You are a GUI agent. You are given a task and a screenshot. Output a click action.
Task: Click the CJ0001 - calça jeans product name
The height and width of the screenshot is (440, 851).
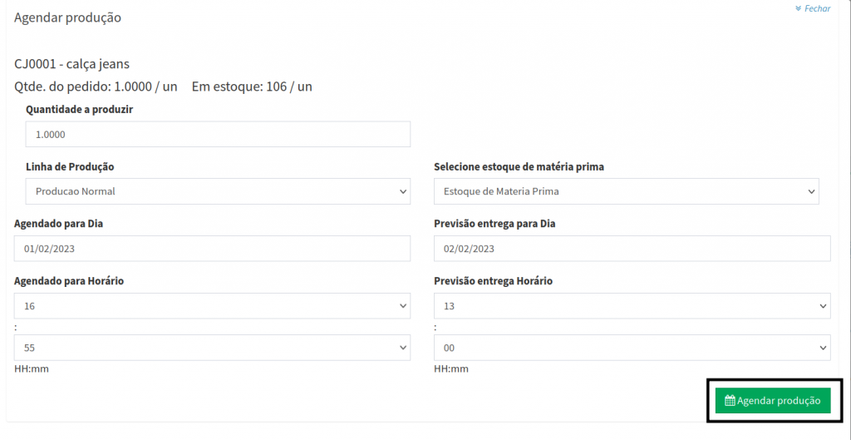click(72, 64)
